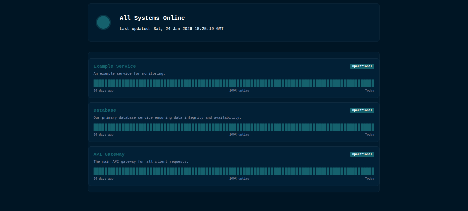
Task: Open the Example Service title
Action: point(114,66)
